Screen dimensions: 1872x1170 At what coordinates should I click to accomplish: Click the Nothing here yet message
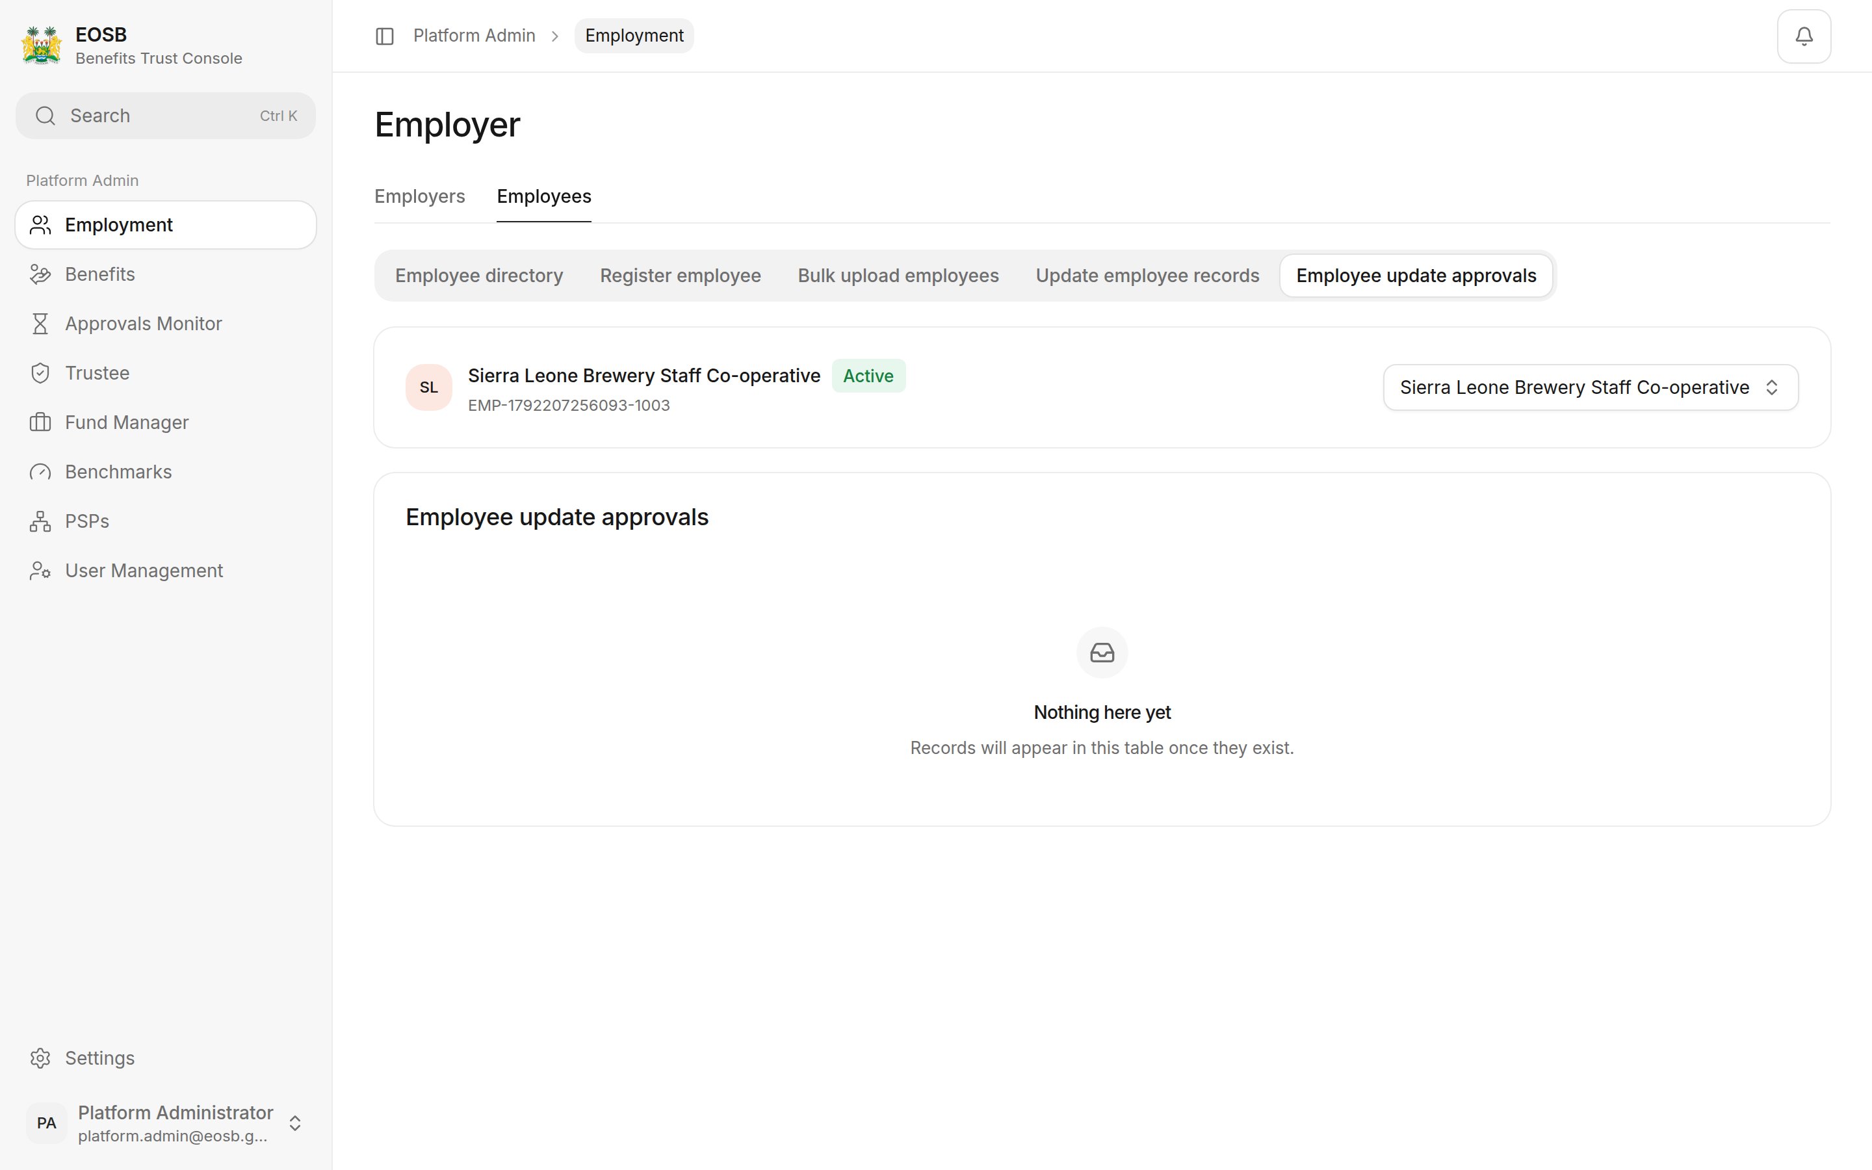(1102, 712)
